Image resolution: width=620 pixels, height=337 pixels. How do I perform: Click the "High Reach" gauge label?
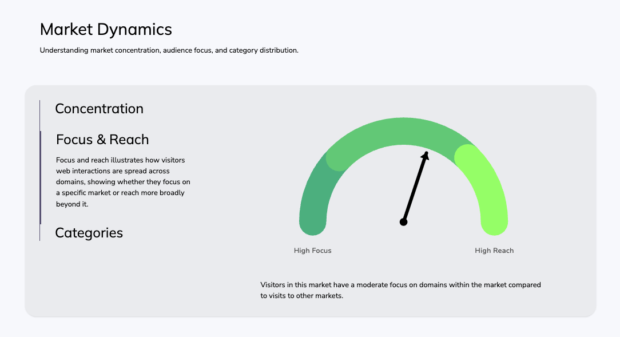[x=494, y=251]
